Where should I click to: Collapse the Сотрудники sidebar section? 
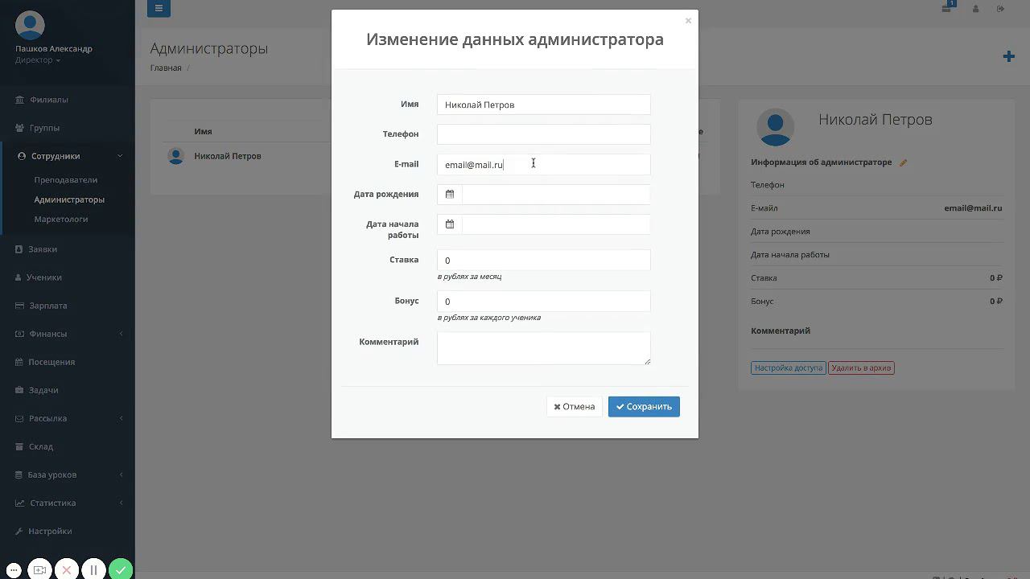pyautogui.click(x=68, y=156)
